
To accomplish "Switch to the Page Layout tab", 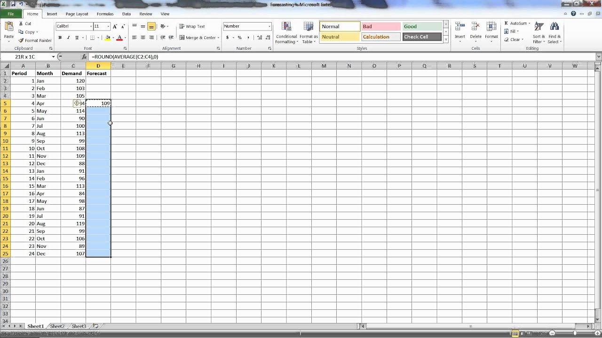I will pos(77,14).
